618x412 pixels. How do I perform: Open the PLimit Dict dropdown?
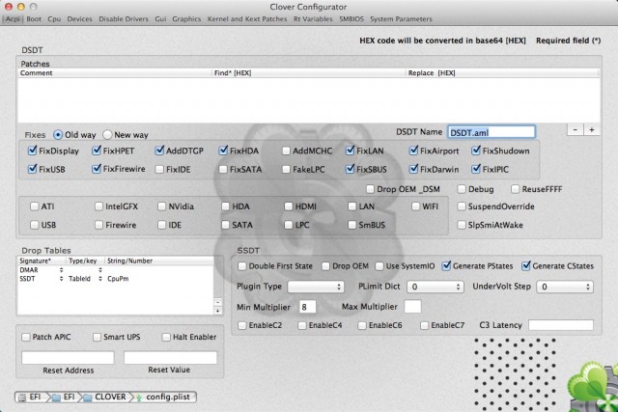click(x=435, y=287)
